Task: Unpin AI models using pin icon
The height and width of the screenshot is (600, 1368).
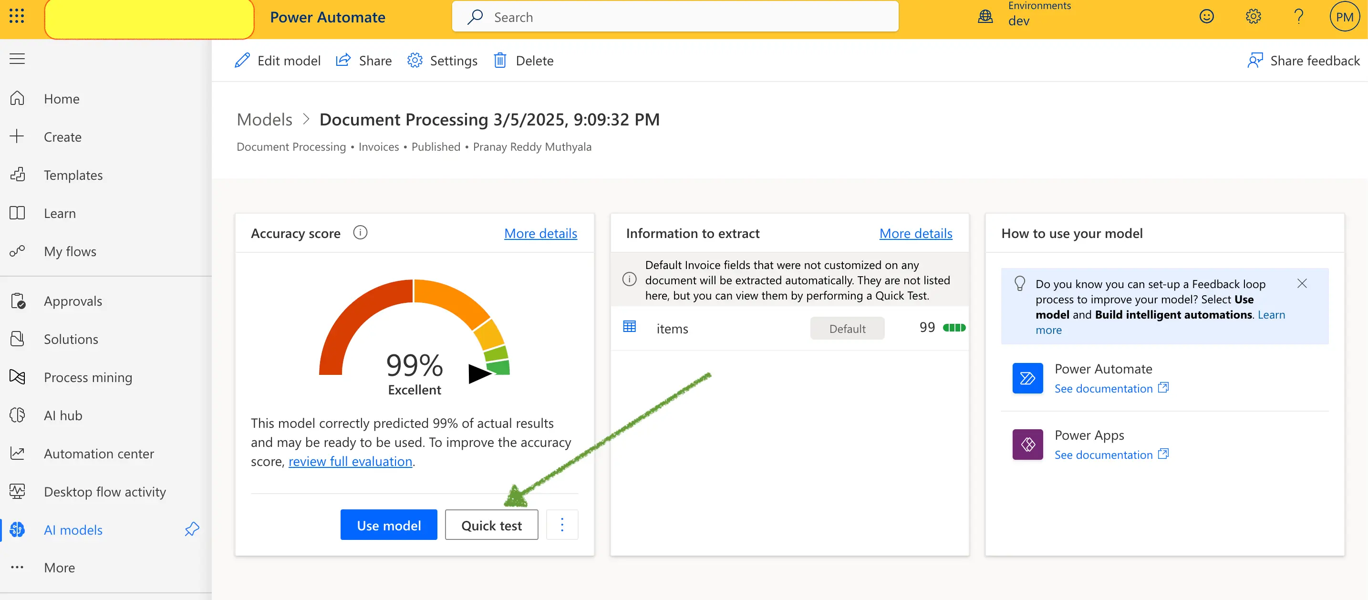Action: (192, 529)
